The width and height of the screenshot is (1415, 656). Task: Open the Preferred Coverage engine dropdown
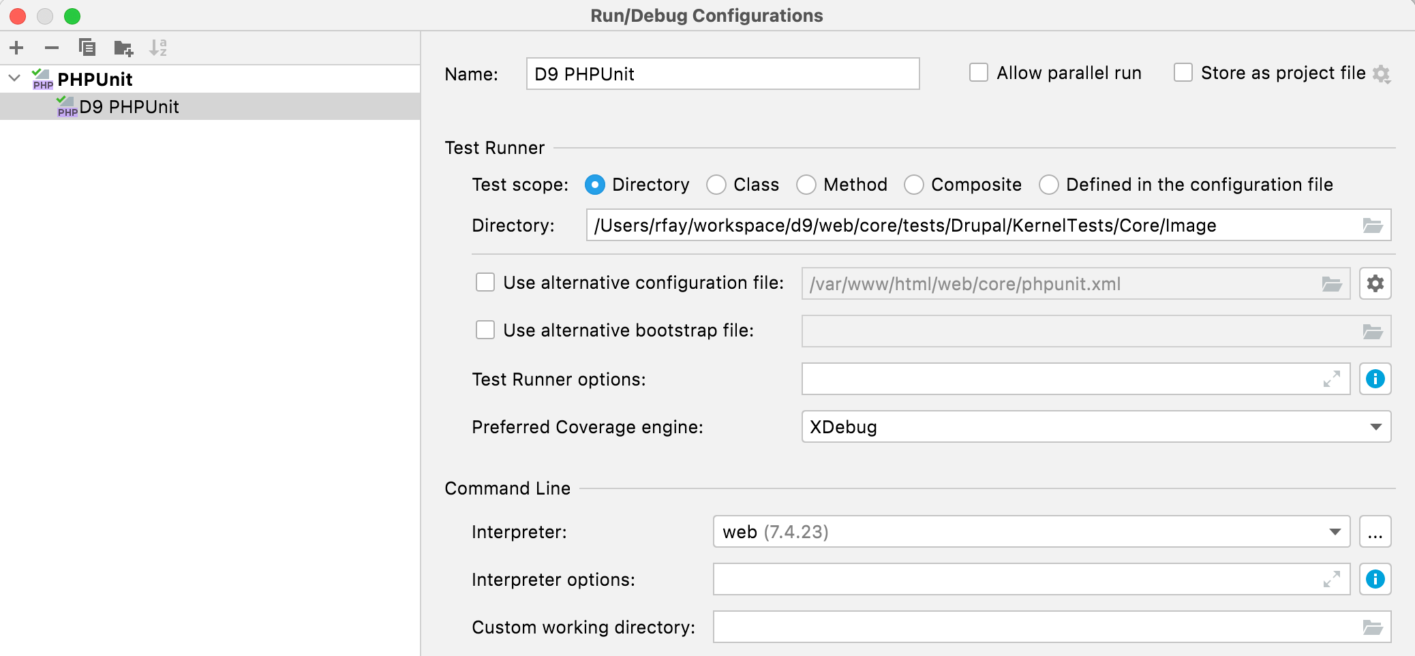coord(1375,427)
